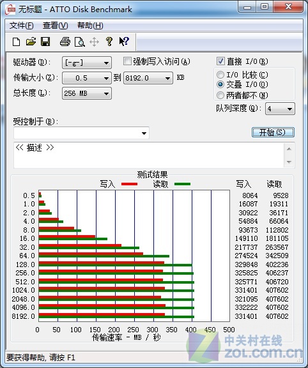Click write value 30922 in 2.0 row
Image resolution: width=308 pixels, height=368 pixels.
[x=248, y=213]
